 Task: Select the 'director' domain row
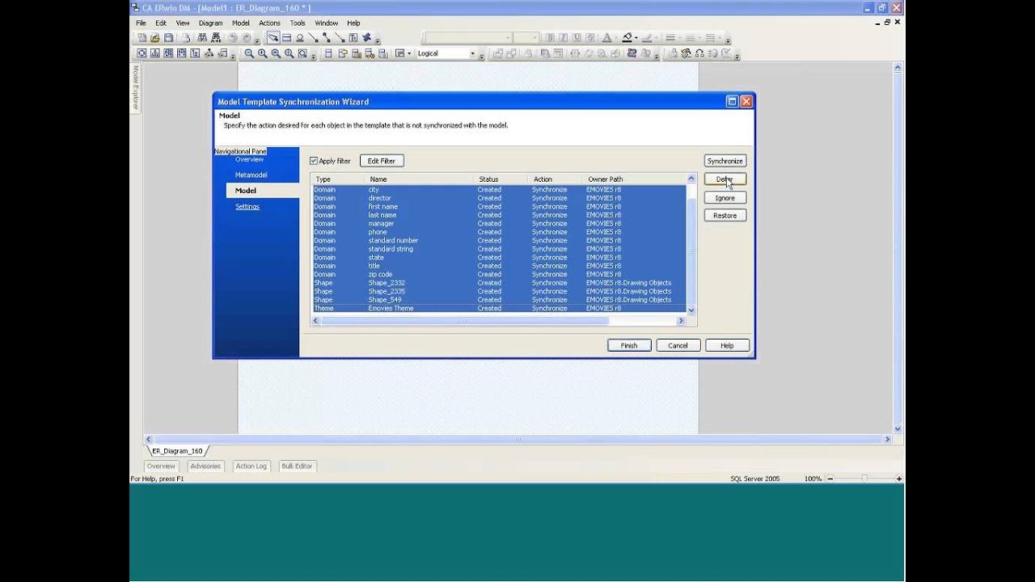pyautogui.click(x=499, y=198)
